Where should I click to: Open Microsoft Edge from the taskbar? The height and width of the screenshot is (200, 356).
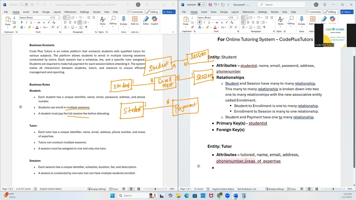coord(187,196)
